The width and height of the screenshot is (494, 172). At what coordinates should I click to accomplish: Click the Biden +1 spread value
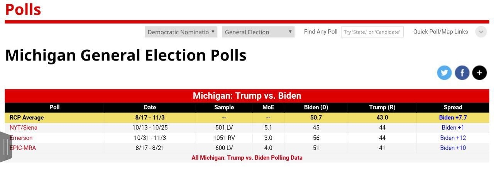pyautogui.click(x=453, y=128)
